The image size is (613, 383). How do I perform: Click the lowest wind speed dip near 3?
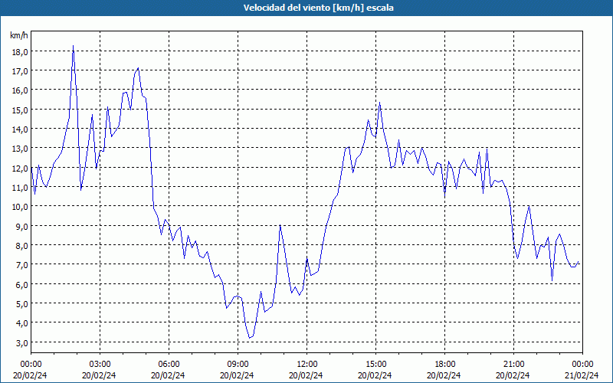250,338
